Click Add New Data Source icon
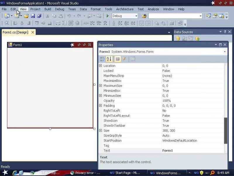 [178, 38]
